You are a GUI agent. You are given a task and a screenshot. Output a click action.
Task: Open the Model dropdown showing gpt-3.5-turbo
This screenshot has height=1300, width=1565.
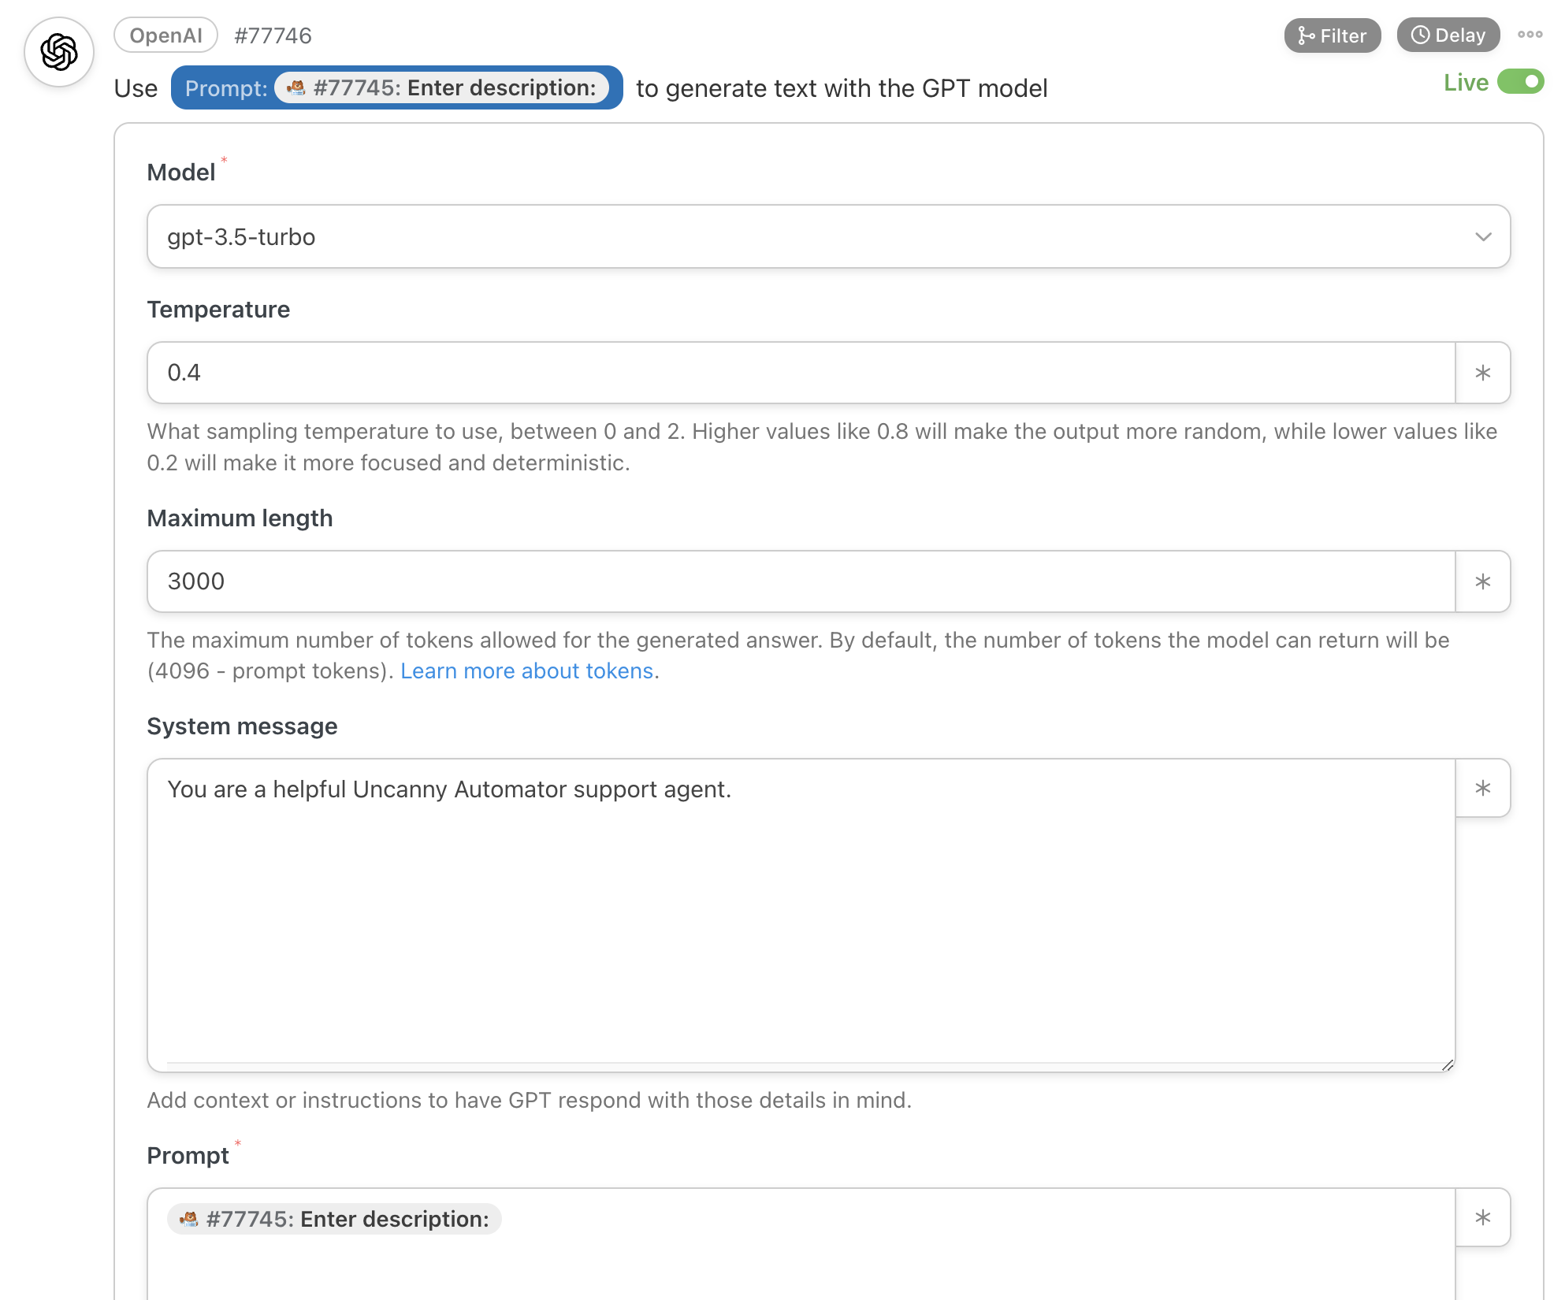(x=828, y=236)
